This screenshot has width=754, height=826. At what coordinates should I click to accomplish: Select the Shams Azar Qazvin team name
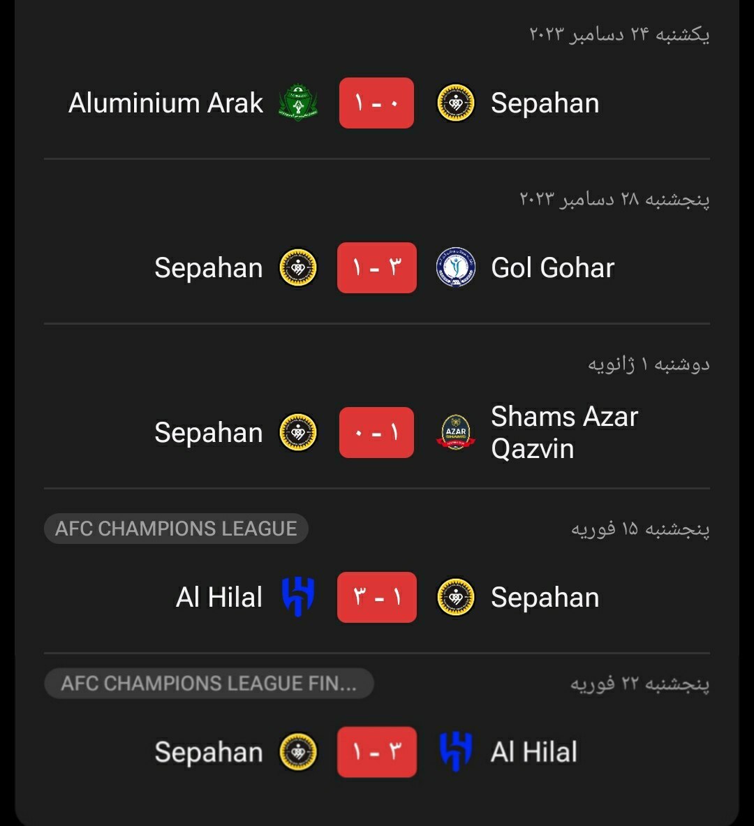tap(564, 433)
